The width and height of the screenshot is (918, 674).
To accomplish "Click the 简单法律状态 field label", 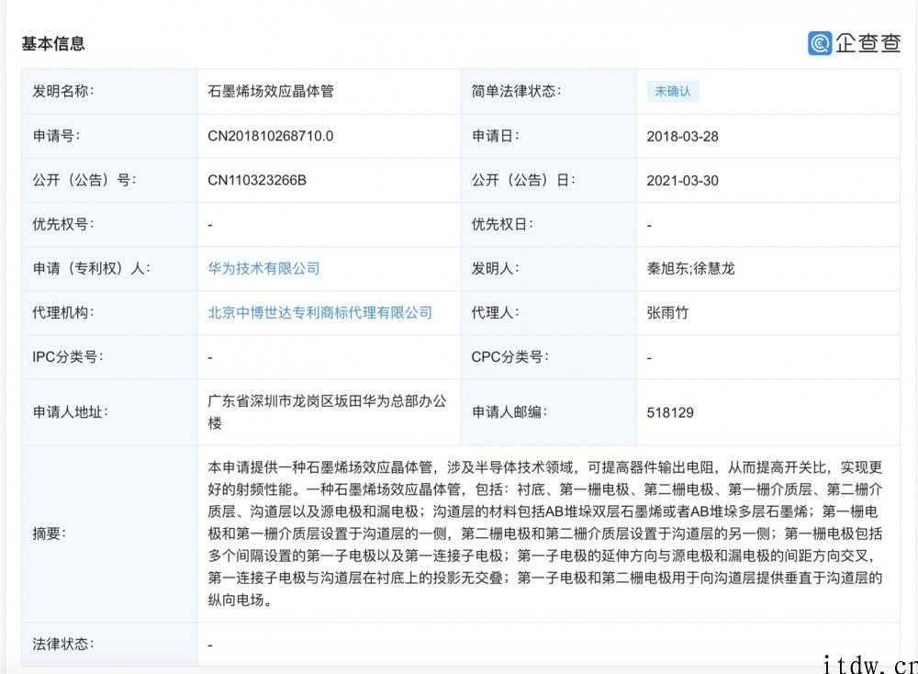I will tap(516, 92).
